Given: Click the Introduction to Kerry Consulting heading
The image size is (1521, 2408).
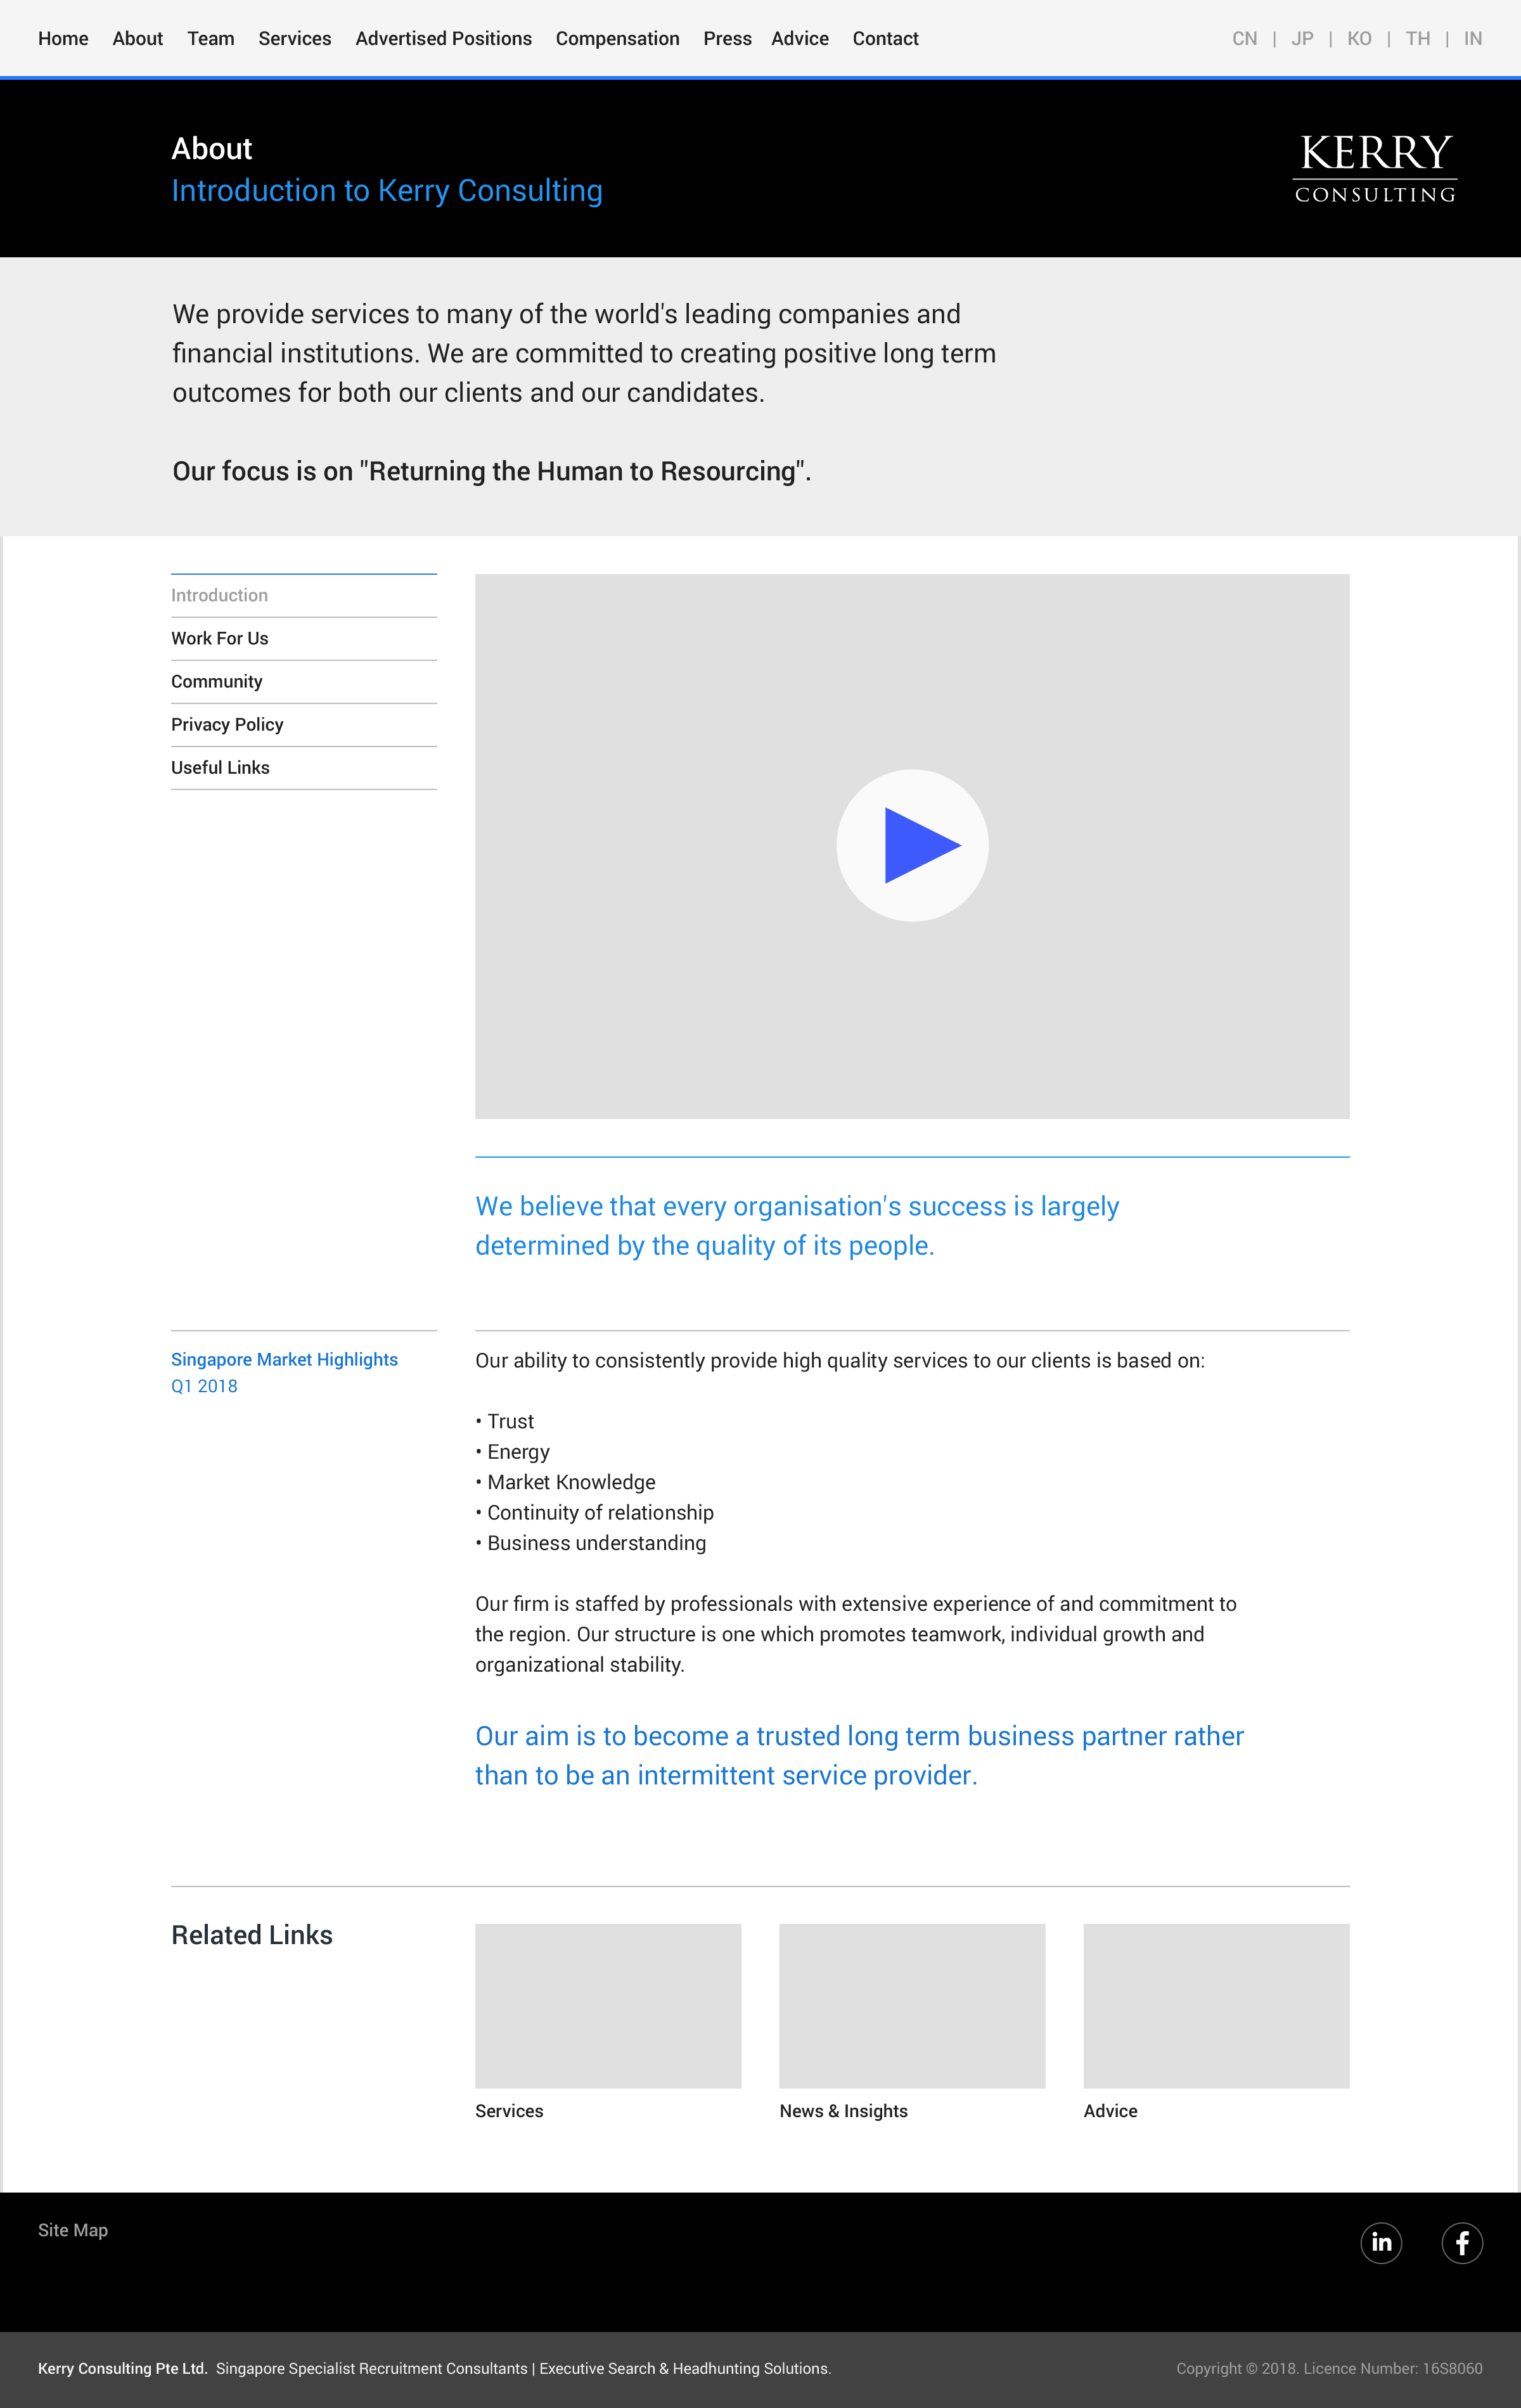Looking at the screenshot, I should coord(387,191).
